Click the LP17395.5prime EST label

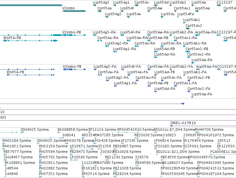pyautogui.click(x=135, y=141)
